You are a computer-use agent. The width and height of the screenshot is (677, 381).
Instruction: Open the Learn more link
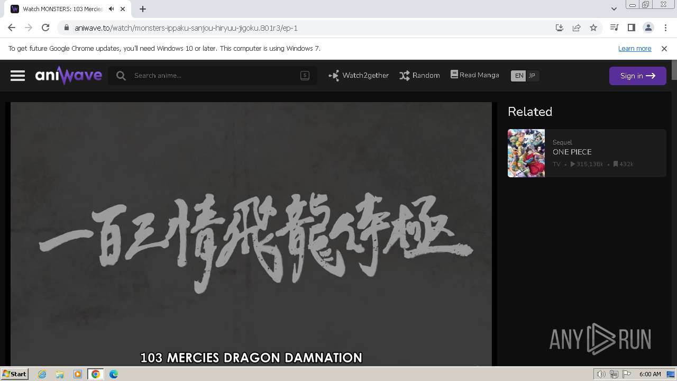[x=635, y=48]
